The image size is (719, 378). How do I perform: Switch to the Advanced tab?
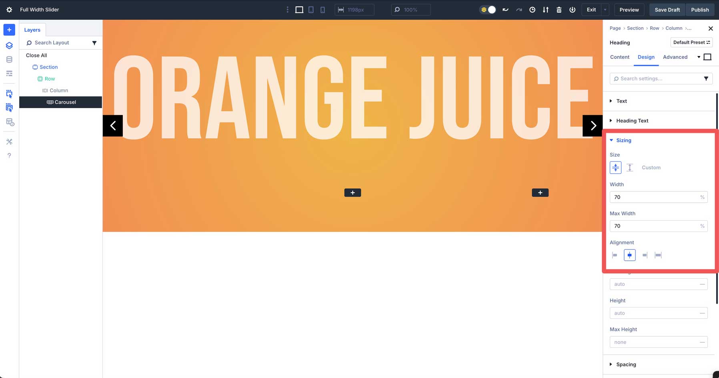pyautogui.click(x=675, y=57)
